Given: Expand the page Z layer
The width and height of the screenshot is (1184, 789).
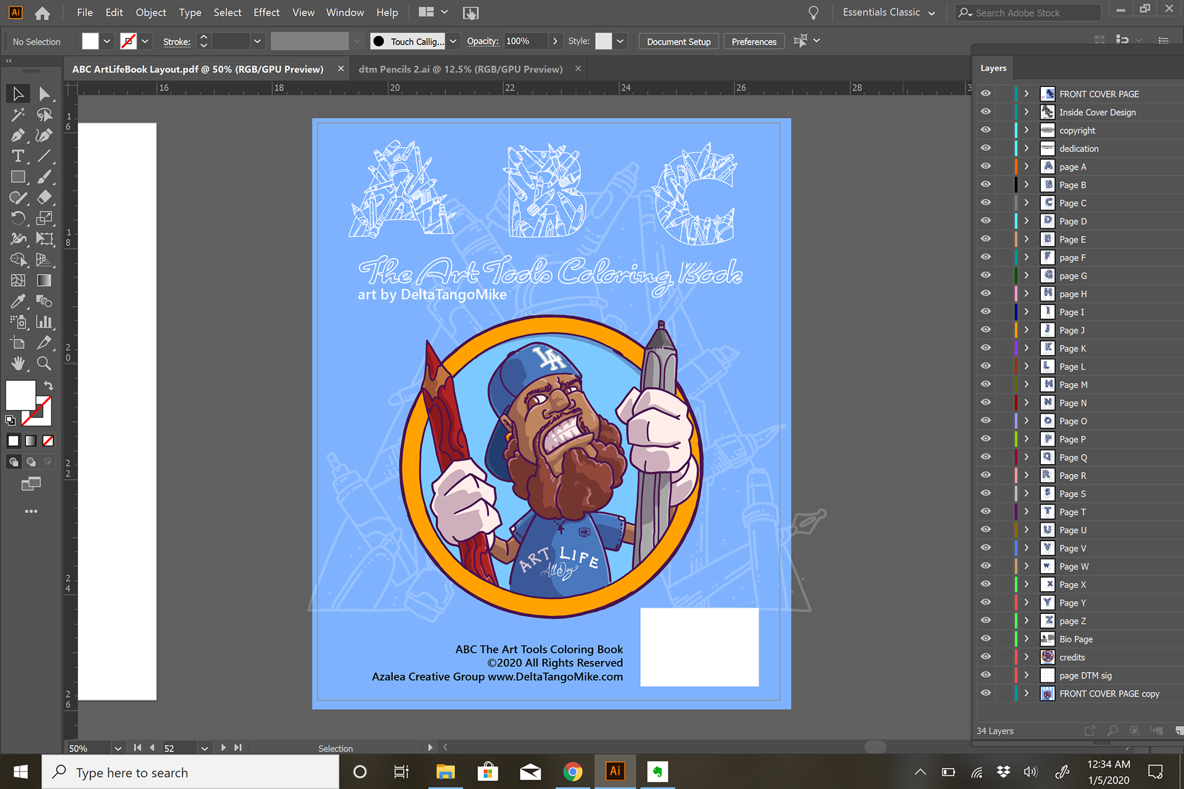Looking at the screenshot, I should (x=1026, y=621).
